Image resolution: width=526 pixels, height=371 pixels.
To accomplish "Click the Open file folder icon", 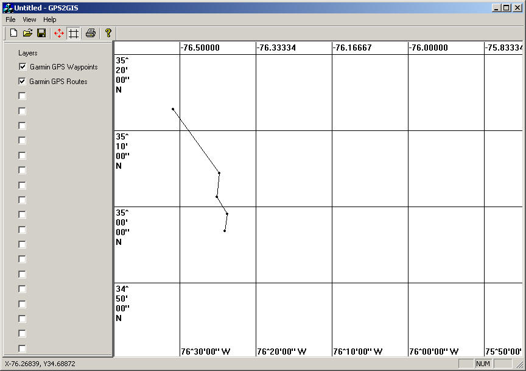I will click(x=27, y=33).
